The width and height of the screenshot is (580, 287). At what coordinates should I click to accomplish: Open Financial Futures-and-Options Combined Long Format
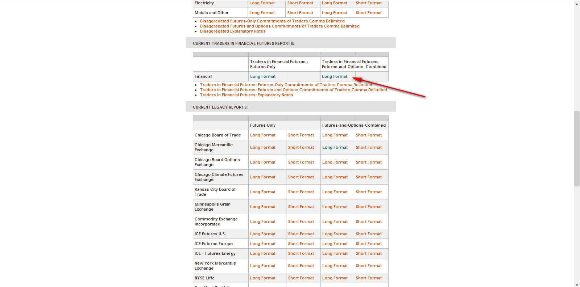(335, 76)
